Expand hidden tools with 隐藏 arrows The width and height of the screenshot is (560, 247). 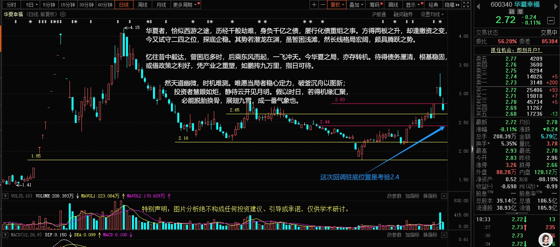point(452,5)
